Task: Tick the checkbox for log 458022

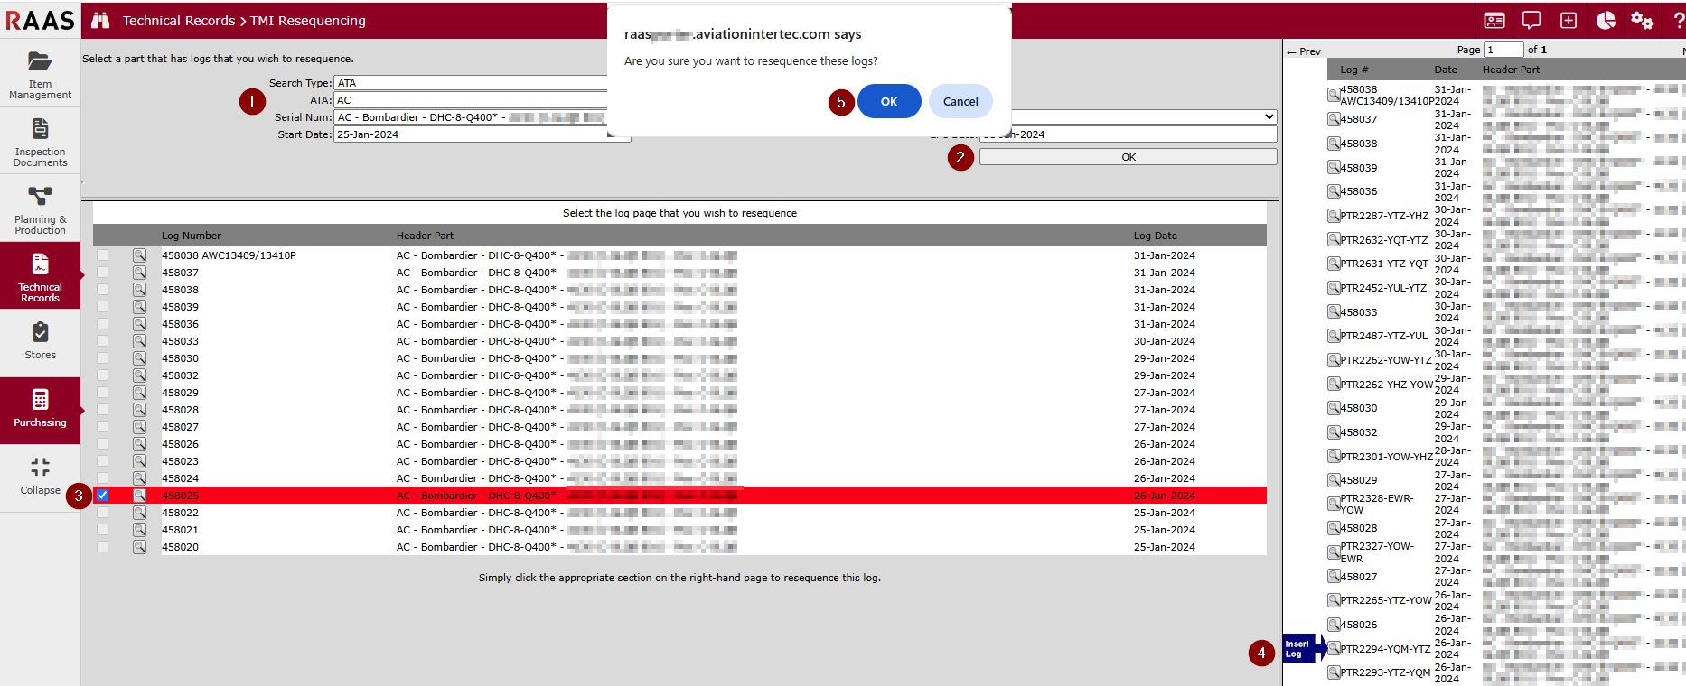Action: pyautogui.click(x=102, y=513)
